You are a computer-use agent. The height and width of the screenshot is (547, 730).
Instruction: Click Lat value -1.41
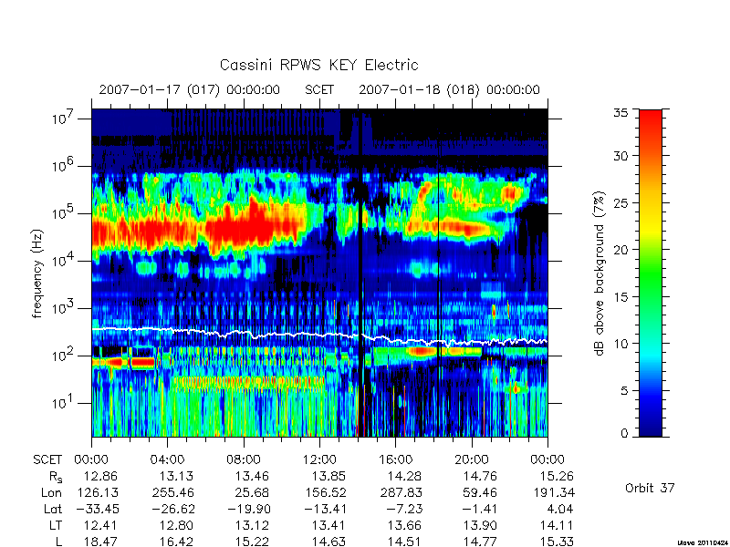pyautogui.click(x=480, y=509)
